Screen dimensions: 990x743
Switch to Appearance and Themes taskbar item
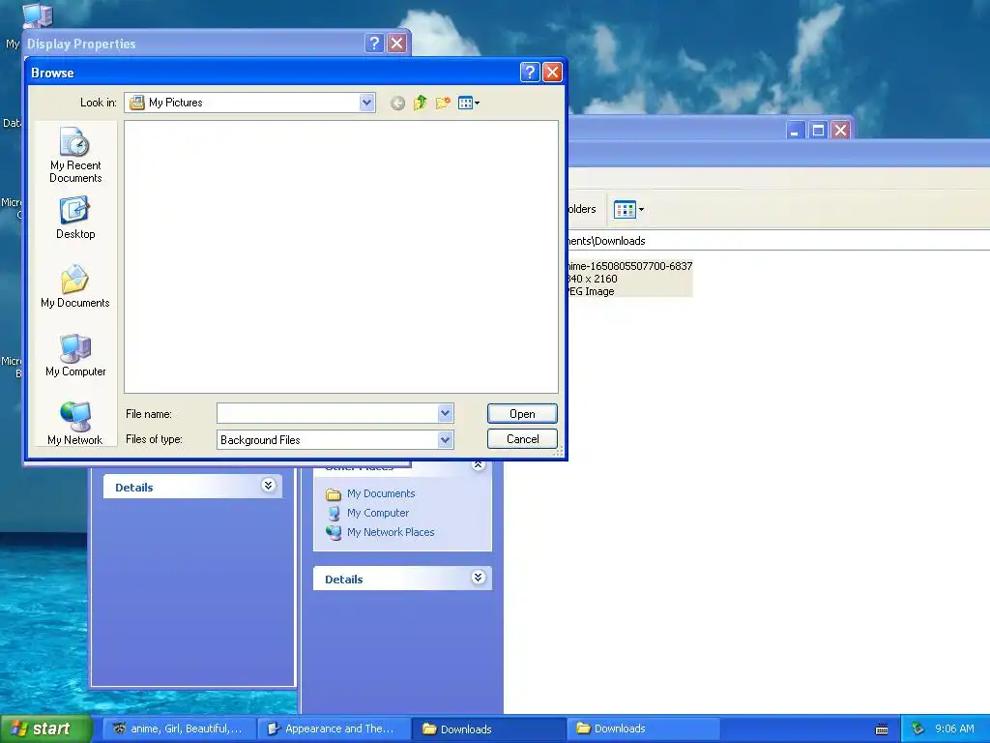(334, 729)
